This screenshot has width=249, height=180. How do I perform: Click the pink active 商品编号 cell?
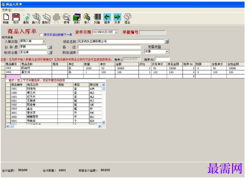(13, 76)
